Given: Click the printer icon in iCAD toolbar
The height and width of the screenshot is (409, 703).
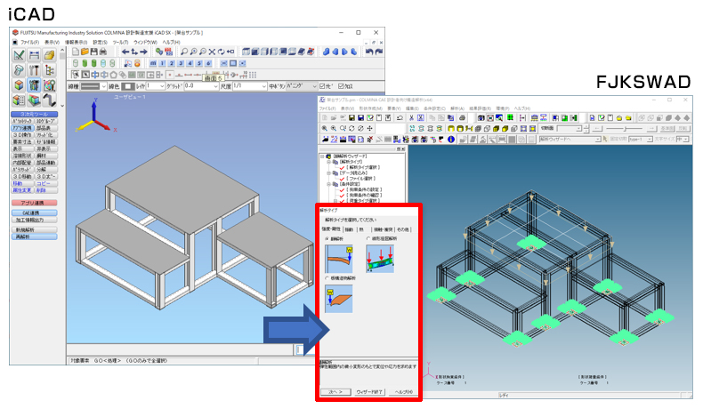Looking at the screenshot, I should click(x=102, y=52).
